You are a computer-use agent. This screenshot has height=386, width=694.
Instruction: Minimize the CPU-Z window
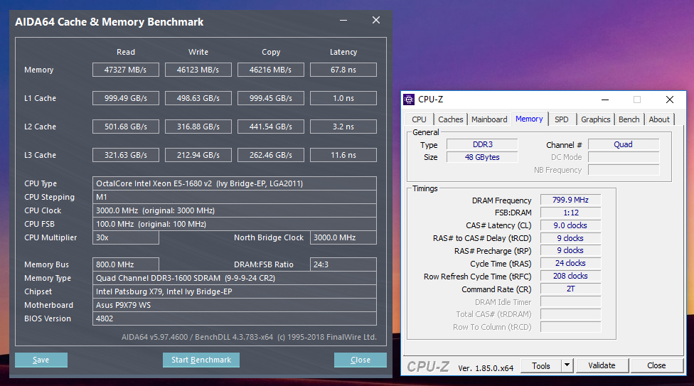(605, 100)
